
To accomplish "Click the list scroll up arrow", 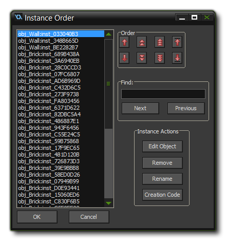I will 108,34.
